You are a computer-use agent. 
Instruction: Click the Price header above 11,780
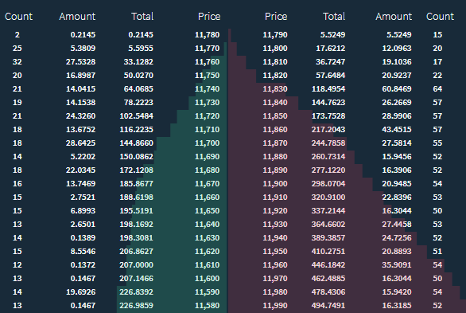tap(209, 17)
